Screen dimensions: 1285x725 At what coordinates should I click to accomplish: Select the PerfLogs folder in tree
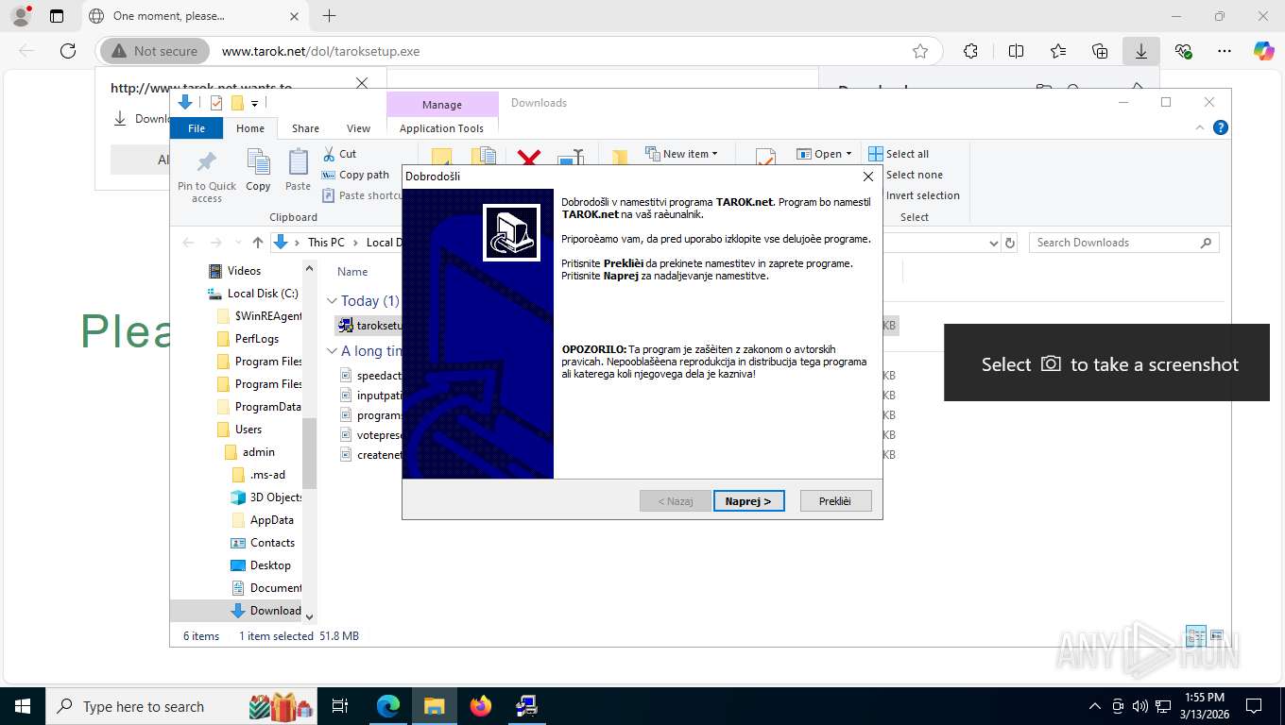coord(248,339)
